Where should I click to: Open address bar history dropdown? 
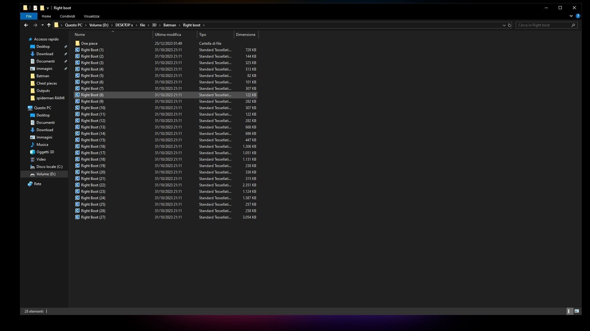point(504,25)
